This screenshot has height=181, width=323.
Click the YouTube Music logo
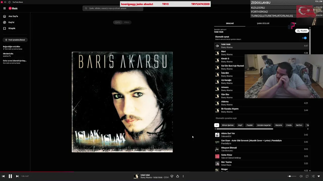[13, 8]
